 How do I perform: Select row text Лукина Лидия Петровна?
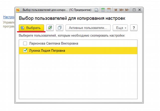(47, 51)
